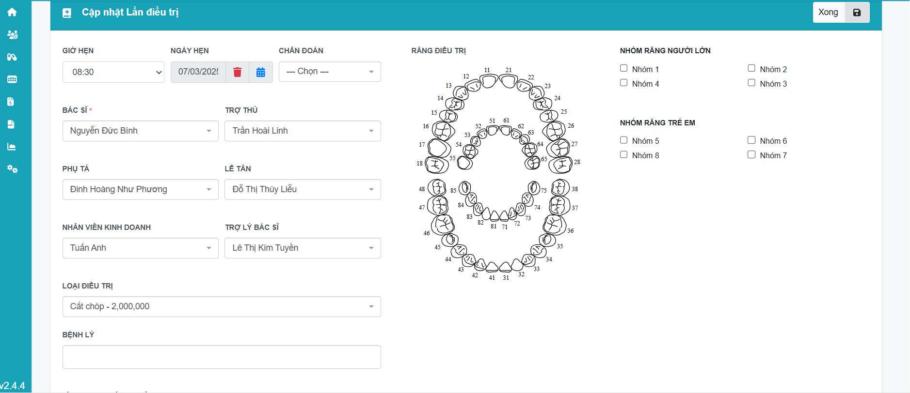Go to the Home page icon
This screenshot has height=393, width=910.
pos(12,12)
